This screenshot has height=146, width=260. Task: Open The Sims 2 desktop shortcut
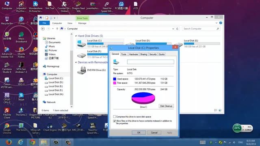click(21, 112)
